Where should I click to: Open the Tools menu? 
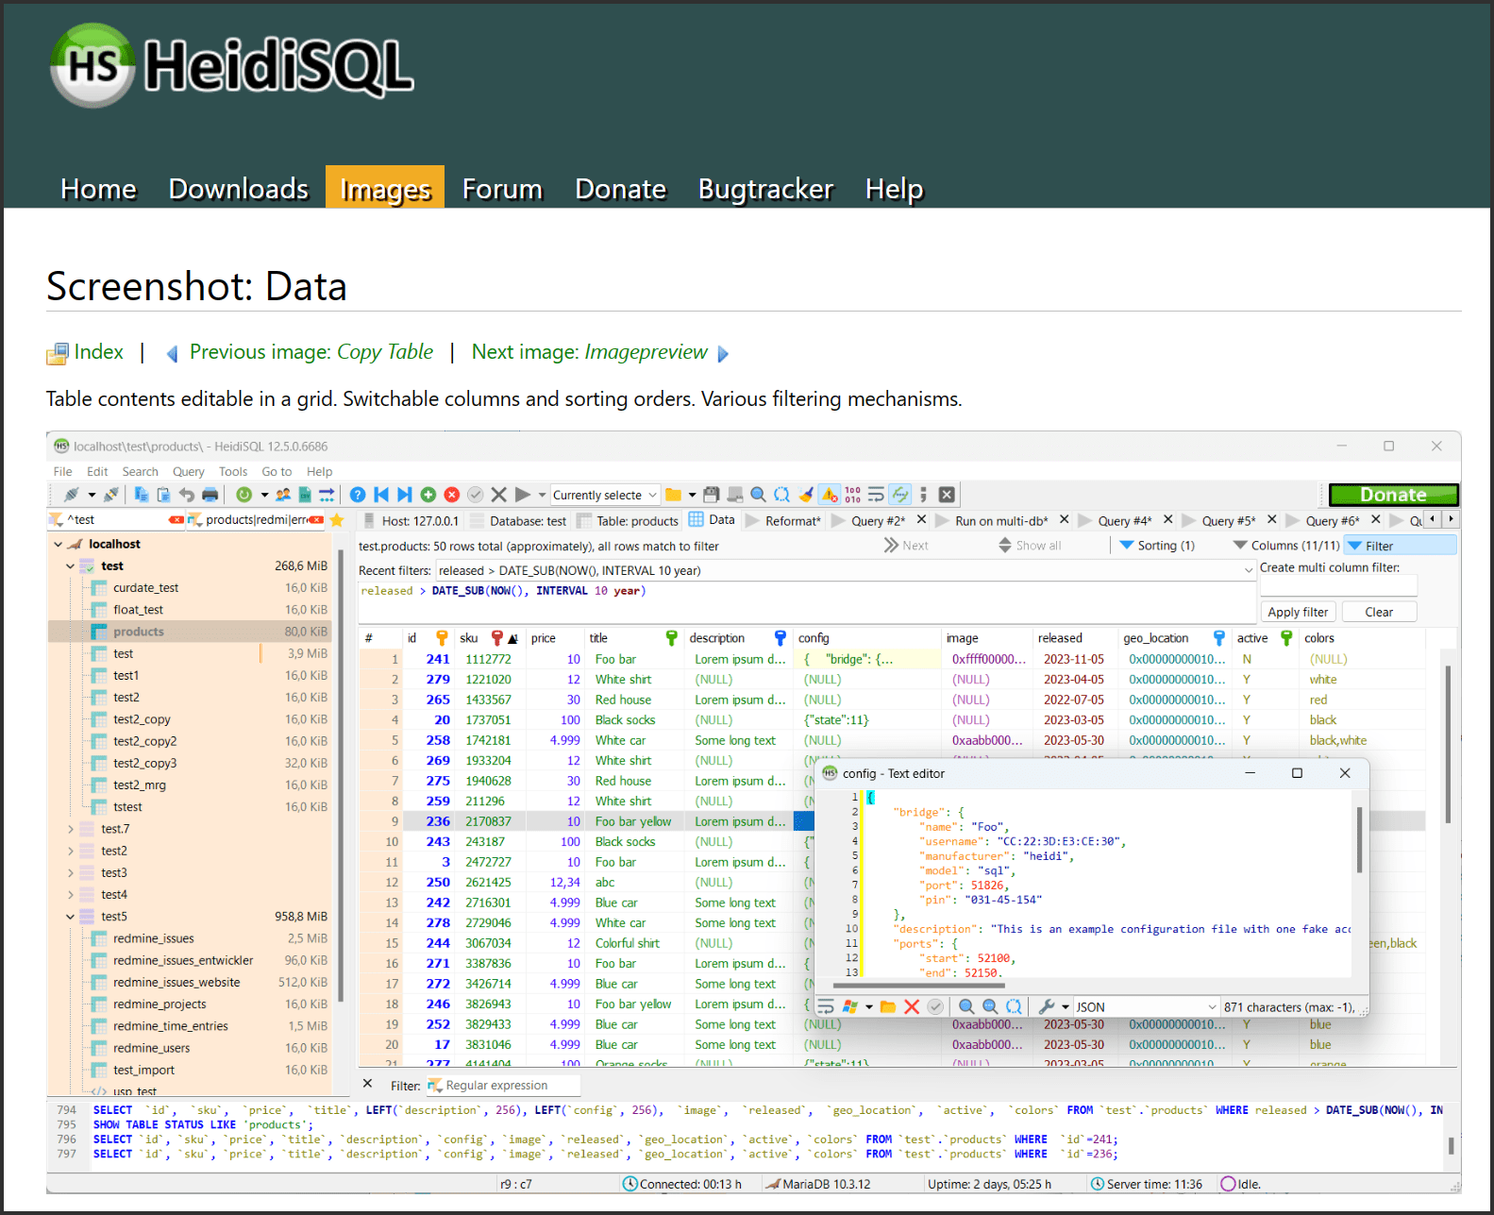coord(233,472)
